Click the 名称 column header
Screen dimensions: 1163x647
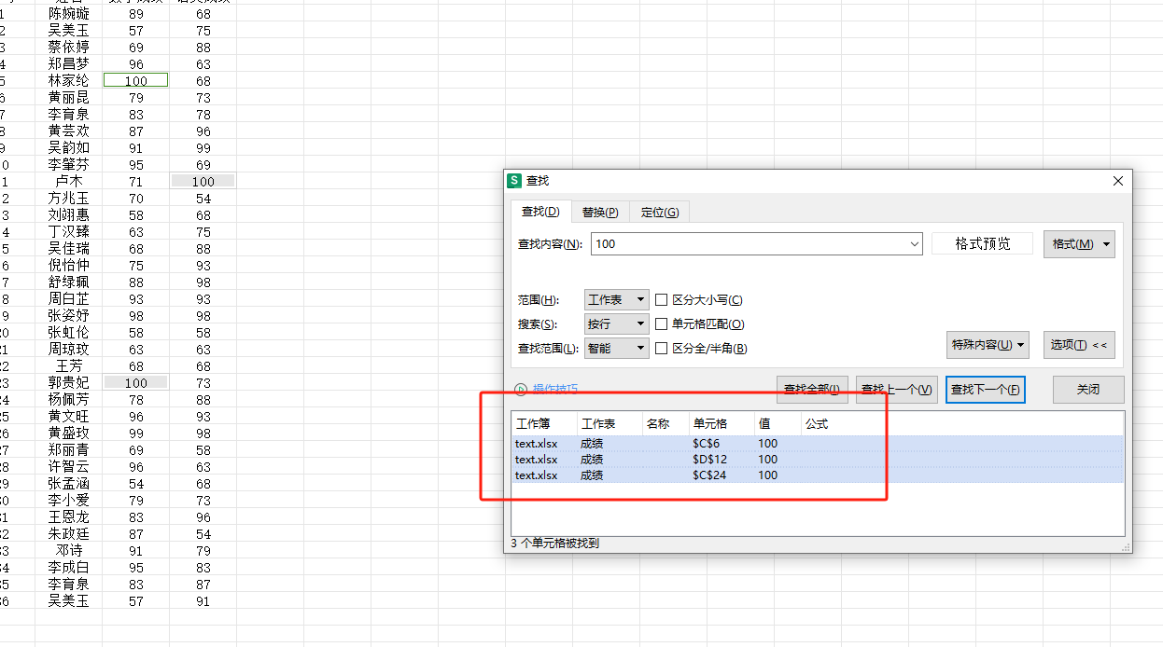point(666,424)
